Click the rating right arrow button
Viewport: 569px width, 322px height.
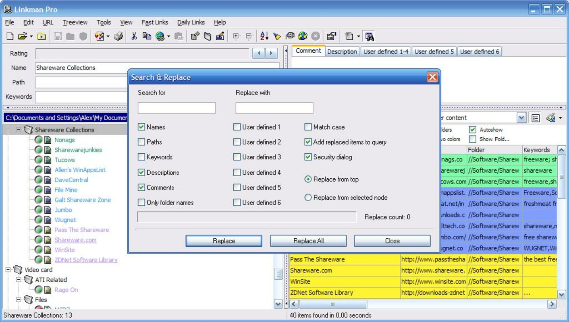(x=271, y=53)
